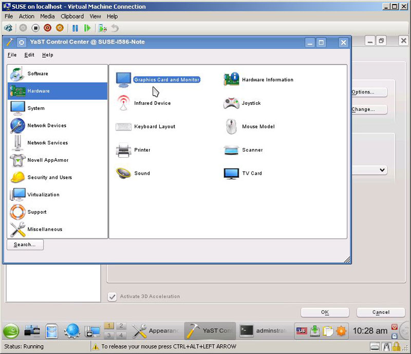
Task: Switch to virtual desktop 1
Action: (x=109, y=326)
